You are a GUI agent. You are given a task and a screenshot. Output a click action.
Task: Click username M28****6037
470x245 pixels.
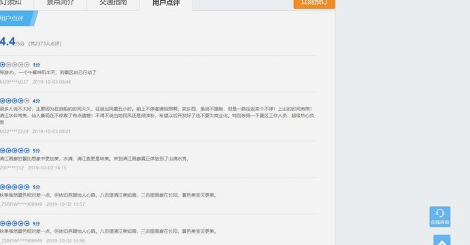click(x=14, y=82)
